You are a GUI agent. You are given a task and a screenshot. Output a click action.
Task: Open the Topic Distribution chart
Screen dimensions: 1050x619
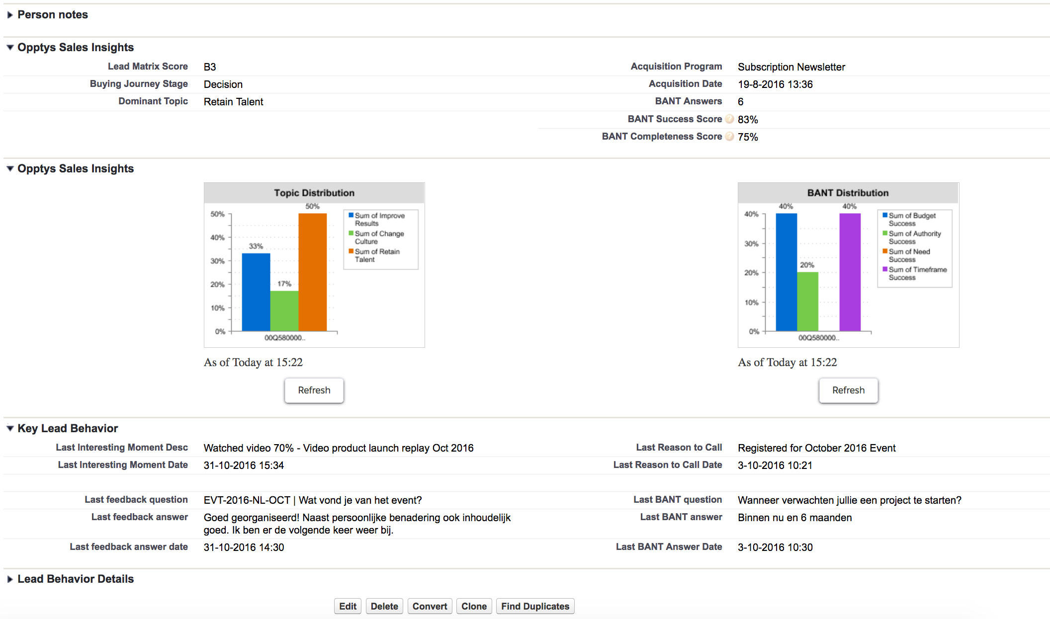[314, 193]
